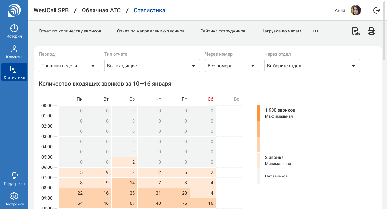Switch to Рейтинг сотрудников tab

pos(223,31)
